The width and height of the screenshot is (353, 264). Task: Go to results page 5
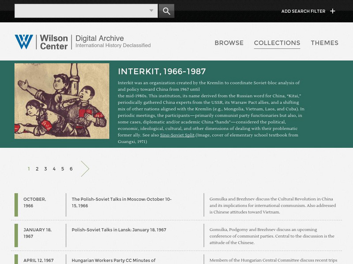63,169
